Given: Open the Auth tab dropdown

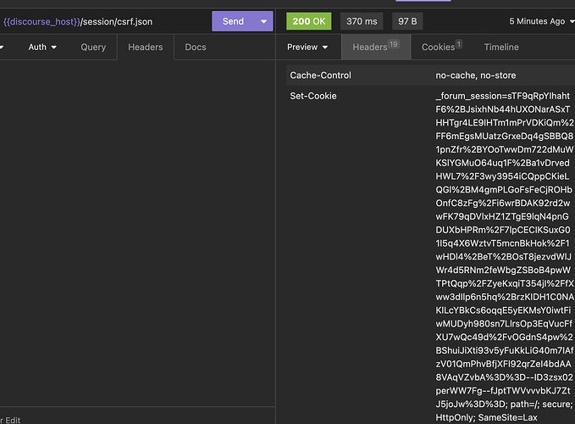Looking at the screenshot, I should pyautogui.click(x=42, y=47).
